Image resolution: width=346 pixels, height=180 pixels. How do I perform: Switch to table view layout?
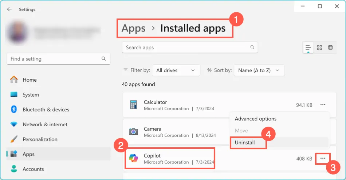pyautogui.click(x=330, y=48)
